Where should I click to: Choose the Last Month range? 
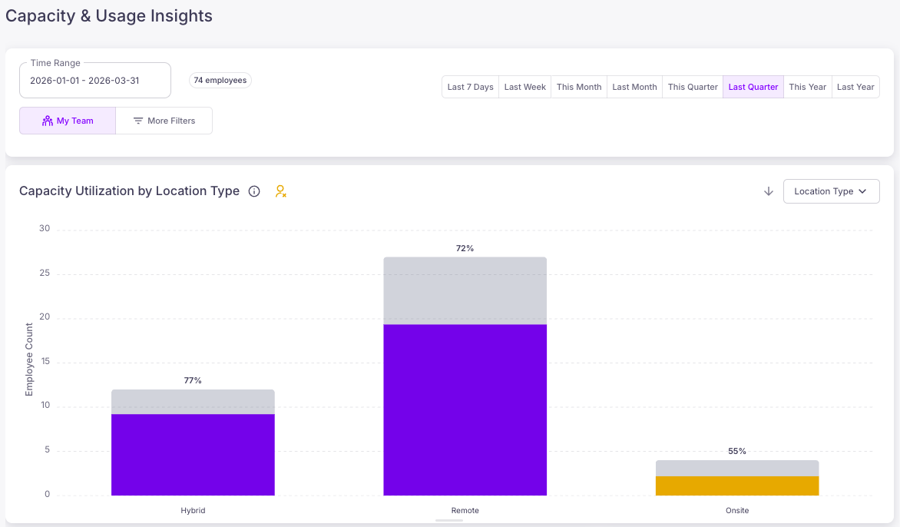pyautogui.click(x=634, y=87)
